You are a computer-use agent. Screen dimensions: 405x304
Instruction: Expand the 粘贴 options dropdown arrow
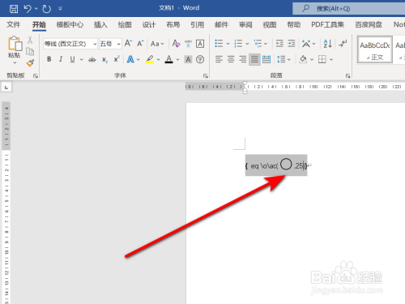(x=15, y=62)
